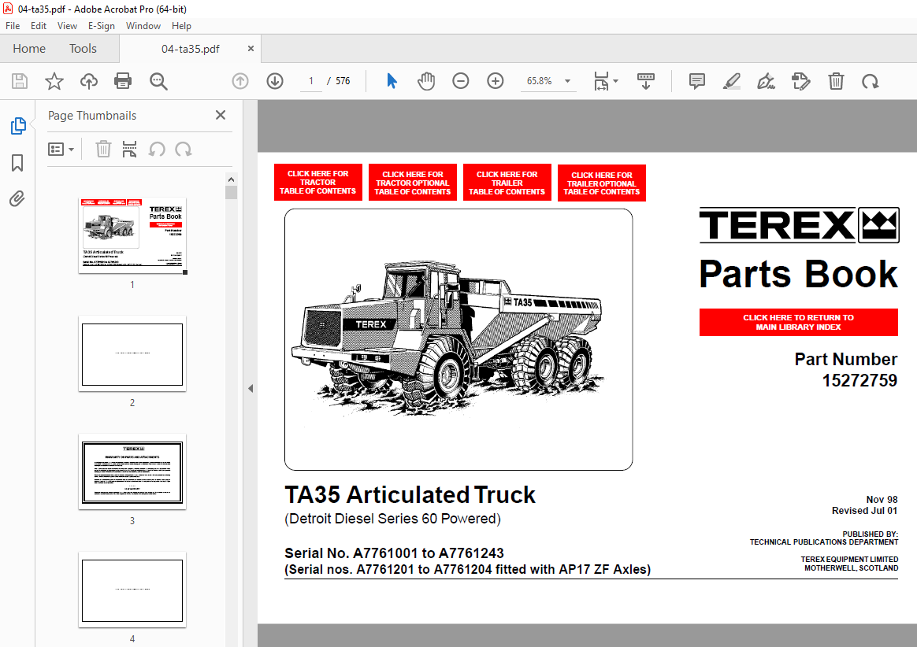Select the 04-ta35.pdf document tab
This screenshot has height=647, width=917.
[x=190, y=49]
